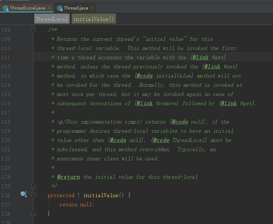Click the @code tag on line 118

click(x=180, y=122)
